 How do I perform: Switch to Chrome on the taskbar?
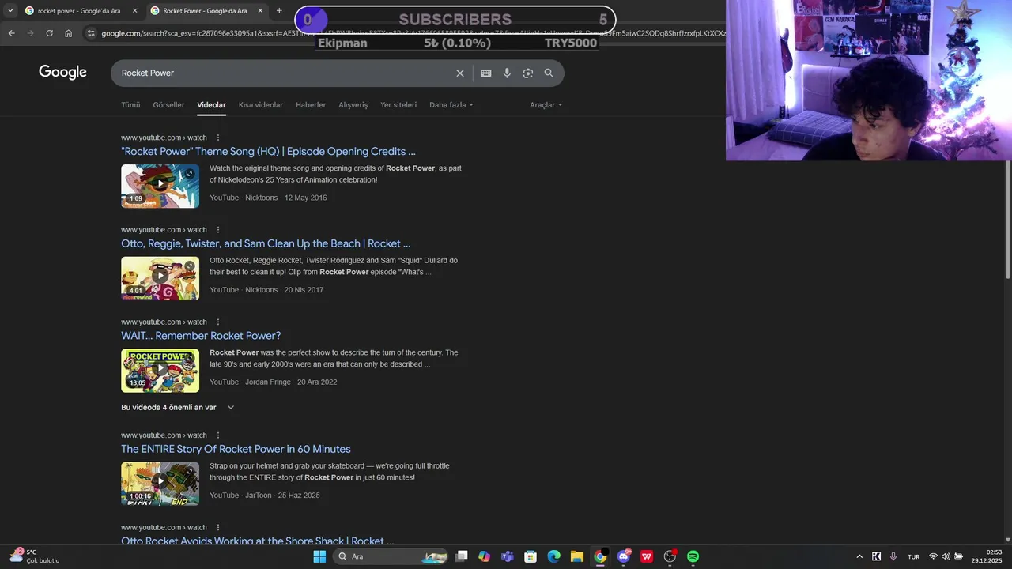[600, 556]
